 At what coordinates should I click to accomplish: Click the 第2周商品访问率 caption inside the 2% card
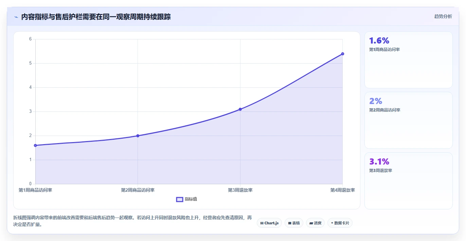(x=384, y=110)
